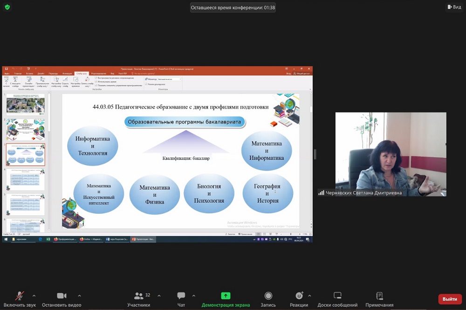Switch to Word document taskbar item
The image size is (466, 310).
point(117,239)
